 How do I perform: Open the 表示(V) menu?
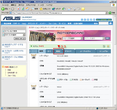click(x=21, y=5)
